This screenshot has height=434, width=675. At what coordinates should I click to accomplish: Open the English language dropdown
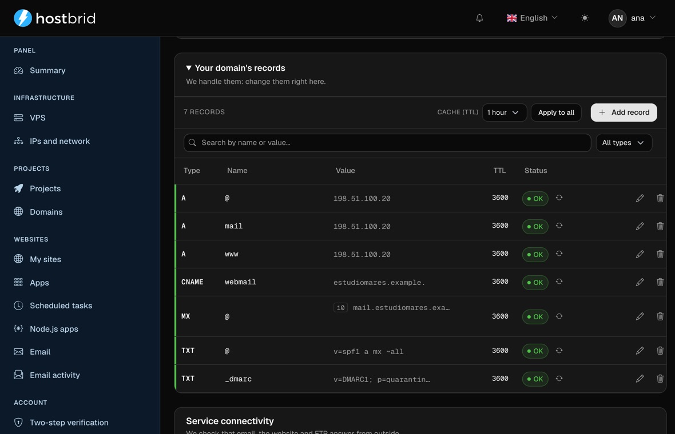pyautogui.click(x=531, y=18)
